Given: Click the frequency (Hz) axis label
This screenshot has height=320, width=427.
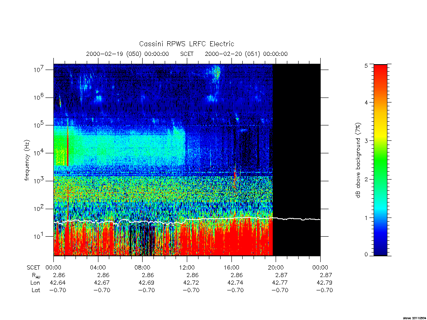Looking at the screenshot, I should [27, 160].
